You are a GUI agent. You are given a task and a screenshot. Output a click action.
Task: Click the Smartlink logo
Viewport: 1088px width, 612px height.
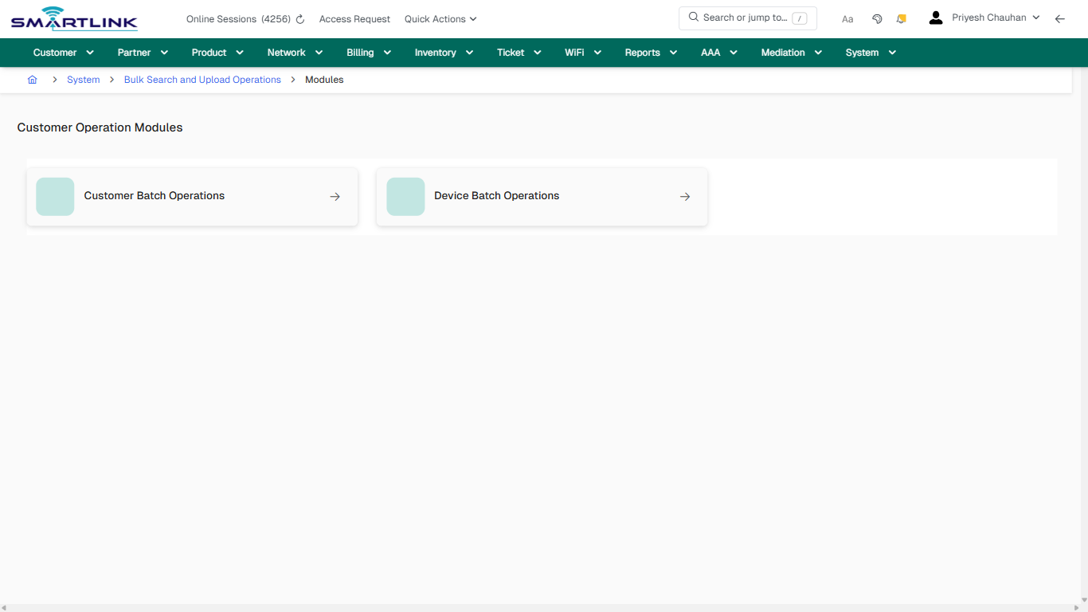coord(73,18)
